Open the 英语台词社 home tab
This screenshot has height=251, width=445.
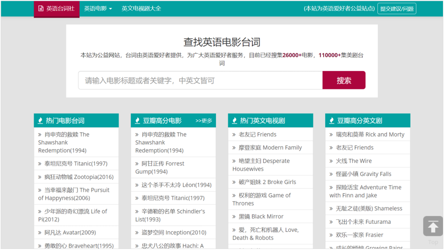coord(57,9)
